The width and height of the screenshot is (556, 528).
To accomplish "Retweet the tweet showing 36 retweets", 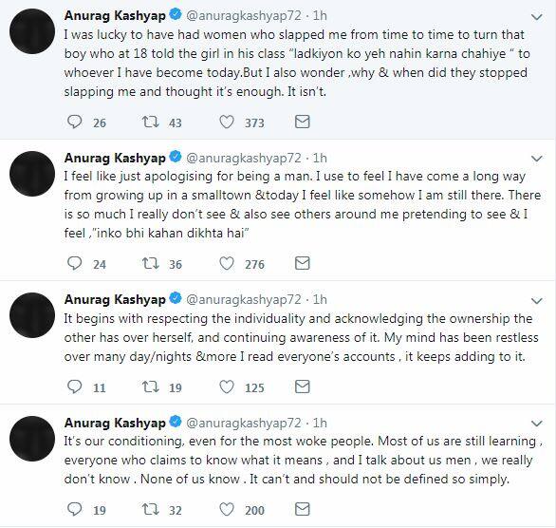I will coord(150,264).
